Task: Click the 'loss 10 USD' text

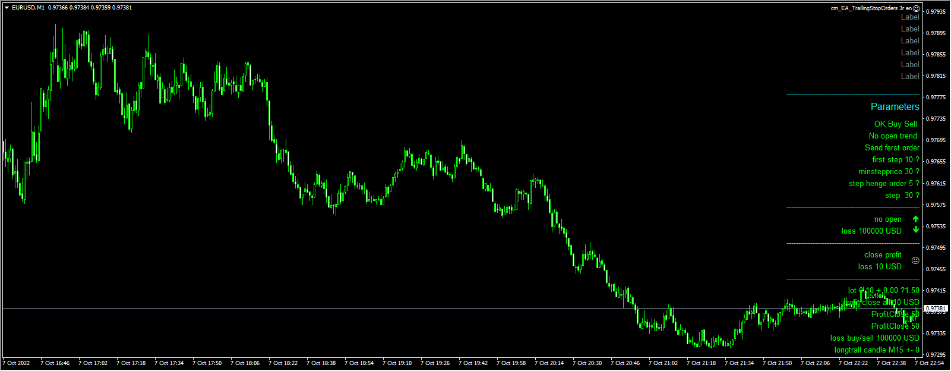Action: 880,267
